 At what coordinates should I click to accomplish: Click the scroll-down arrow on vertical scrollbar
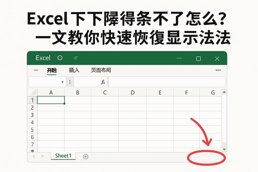(224, 149)
